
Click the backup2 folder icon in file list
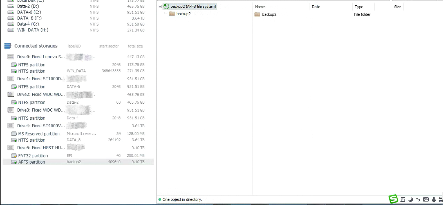pyautogui.click(x=257, y=14)
